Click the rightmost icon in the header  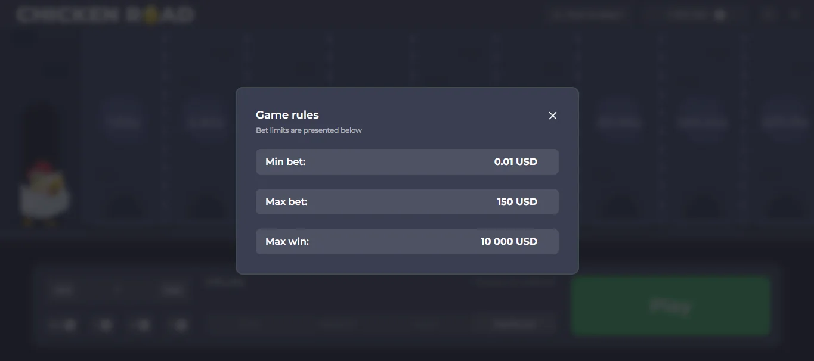point(795,15)
